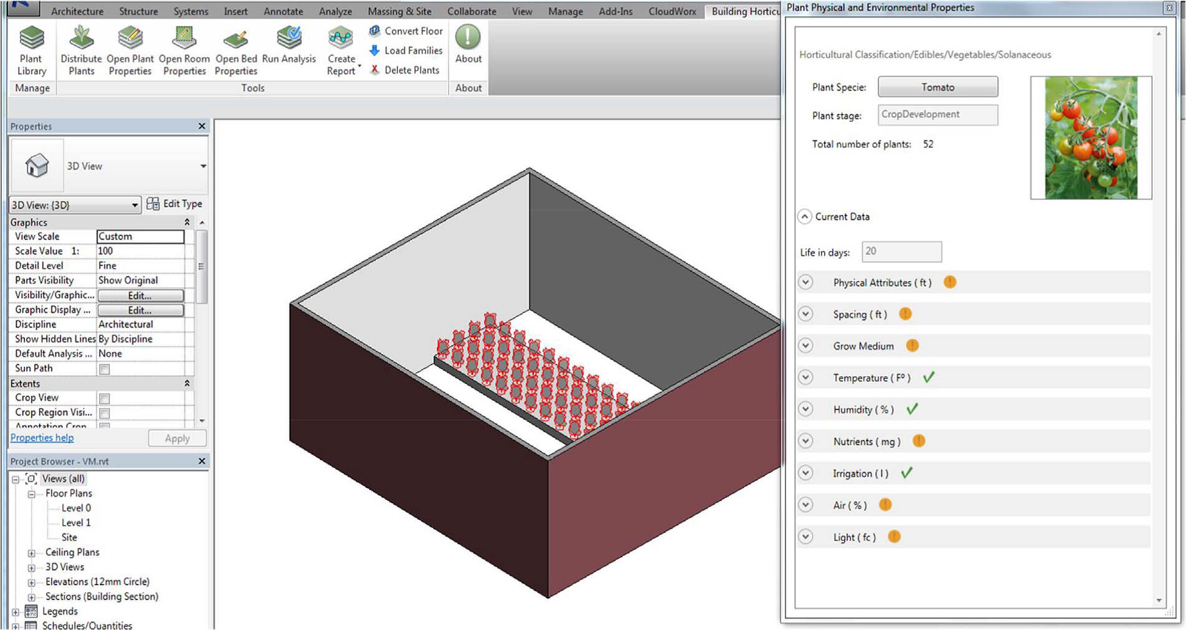Collapse the Current Data section
The width and height of the screenshot is (1186, 630).
[805, 216]
